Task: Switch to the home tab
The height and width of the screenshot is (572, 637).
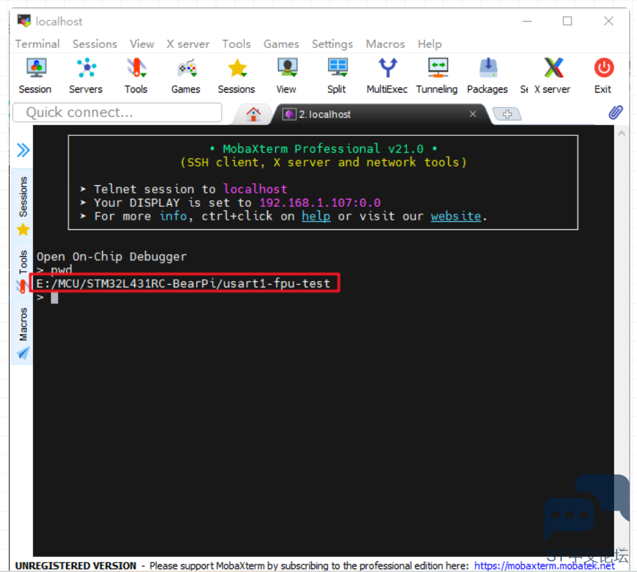Action: [x=254, y=114]
